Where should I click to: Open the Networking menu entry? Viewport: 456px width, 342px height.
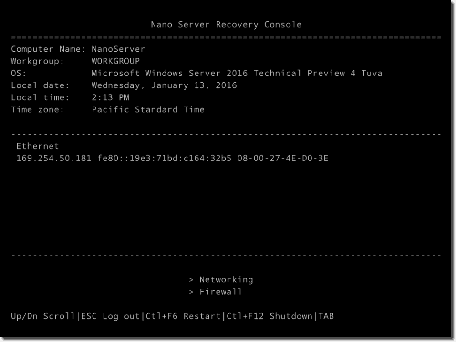pos(226,279)
